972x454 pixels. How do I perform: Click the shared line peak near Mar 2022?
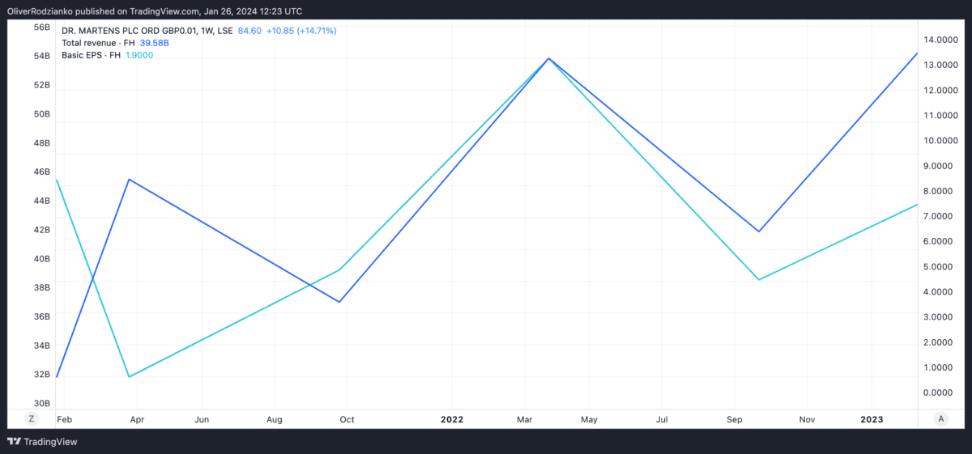(x=549, y=58)
